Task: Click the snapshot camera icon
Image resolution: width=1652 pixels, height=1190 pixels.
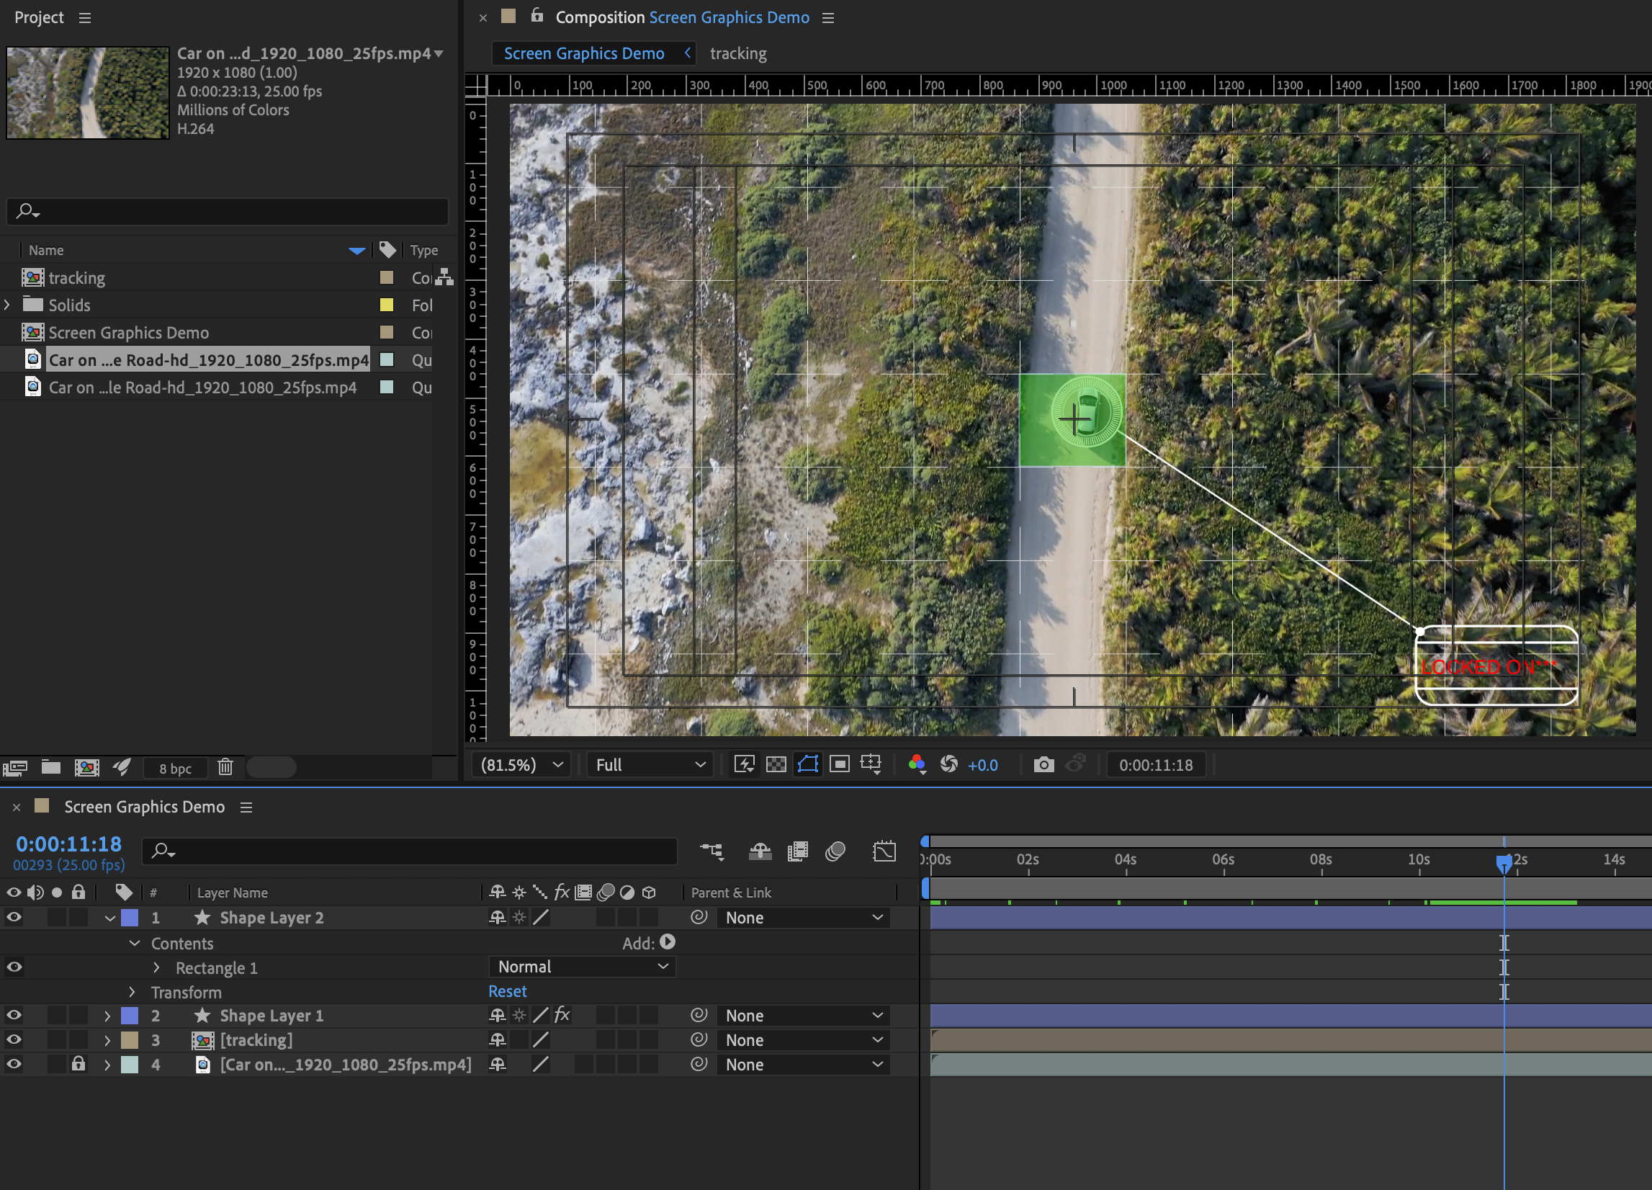Action: pos(1043,764)
